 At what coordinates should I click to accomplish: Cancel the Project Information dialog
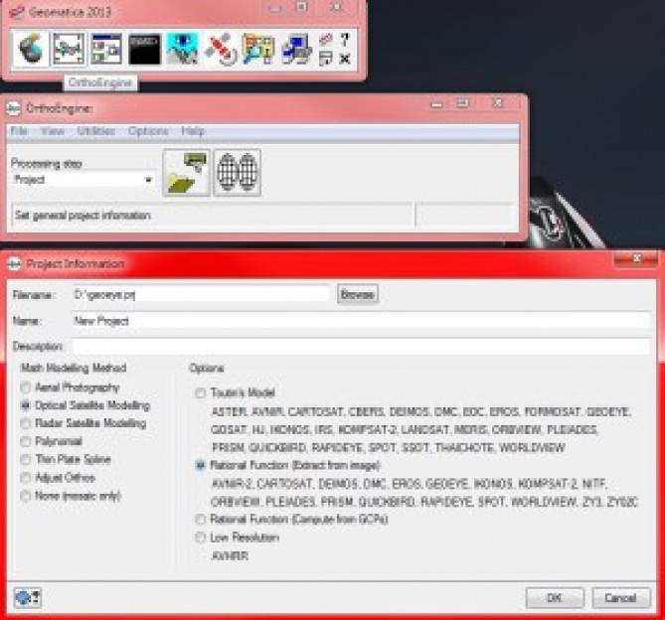(621, 598)
